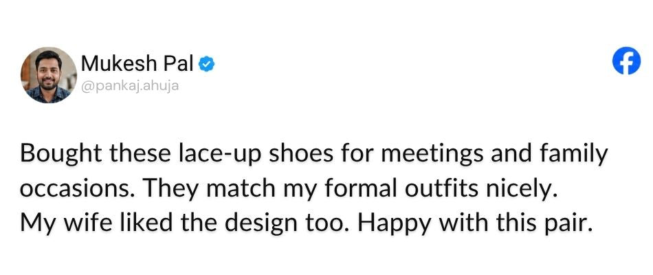Click the word "shoes" in the post

pos(299,154)
